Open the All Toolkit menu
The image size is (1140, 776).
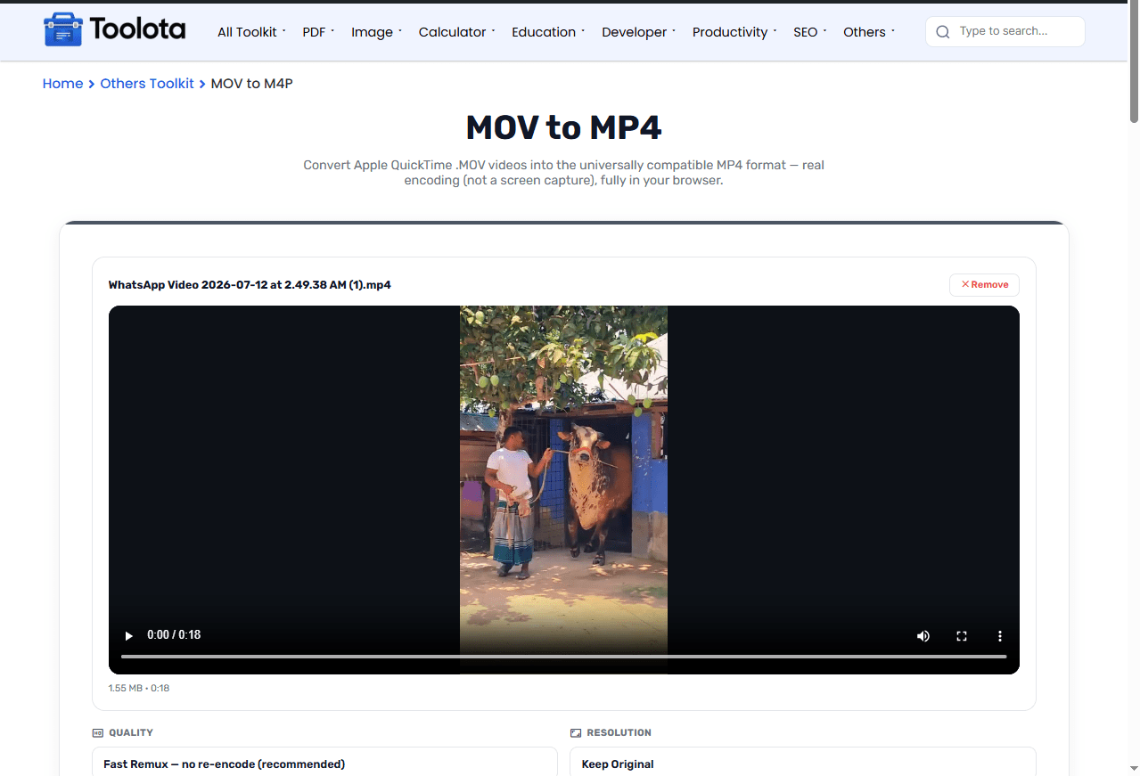pyautogui.click(x=251, y=32)
